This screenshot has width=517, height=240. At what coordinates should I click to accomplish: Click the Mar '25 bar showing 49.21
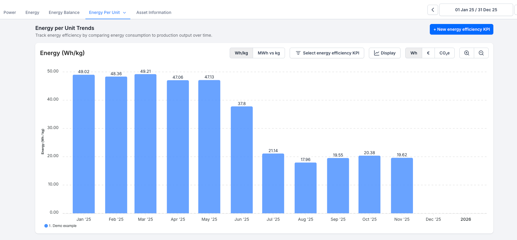145,144
